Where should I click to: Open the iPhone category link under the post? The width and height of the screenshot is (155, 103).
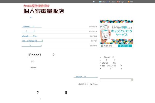[95, 84]
